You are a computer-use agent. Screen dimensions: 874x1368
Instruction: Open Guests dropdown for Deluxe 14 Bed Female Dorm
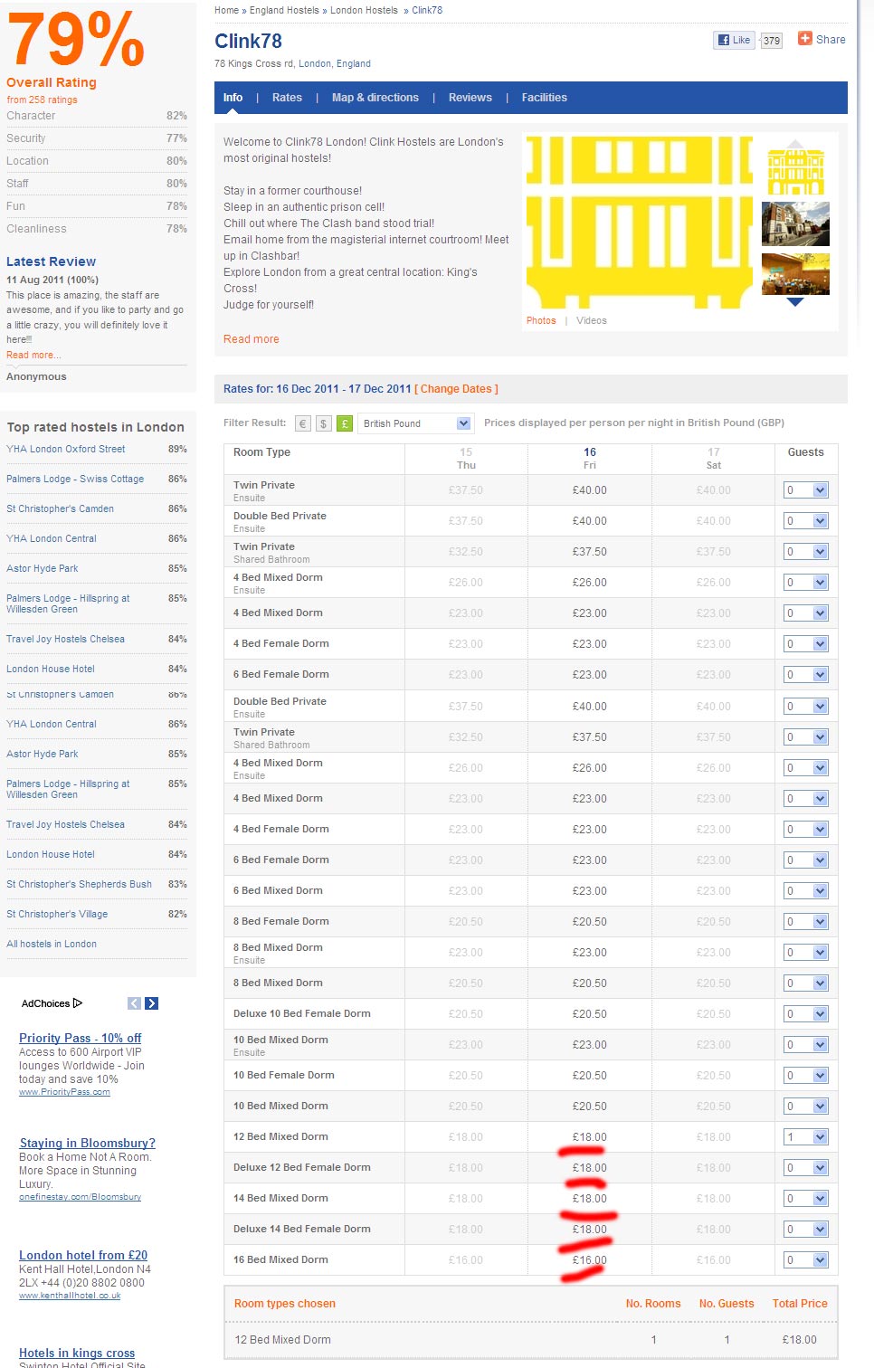tap(806, 1230)
